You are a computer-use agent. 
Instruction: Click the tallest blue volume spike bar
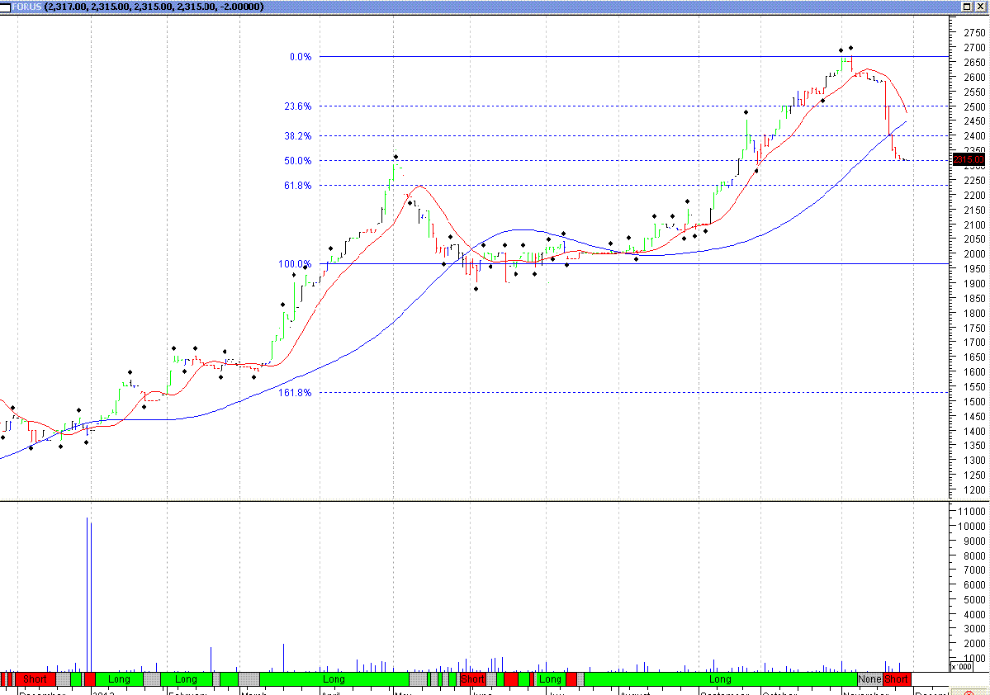(x=87, y=594)
